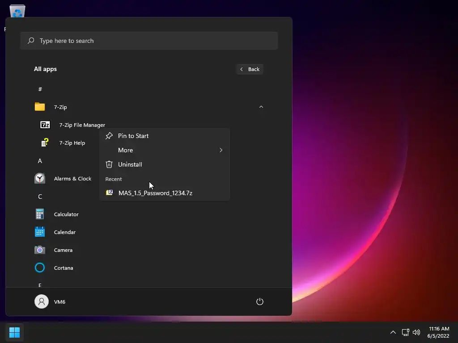Click the All apps heading
The width and height of the screenshot is (458, 343).
point(45,69)
